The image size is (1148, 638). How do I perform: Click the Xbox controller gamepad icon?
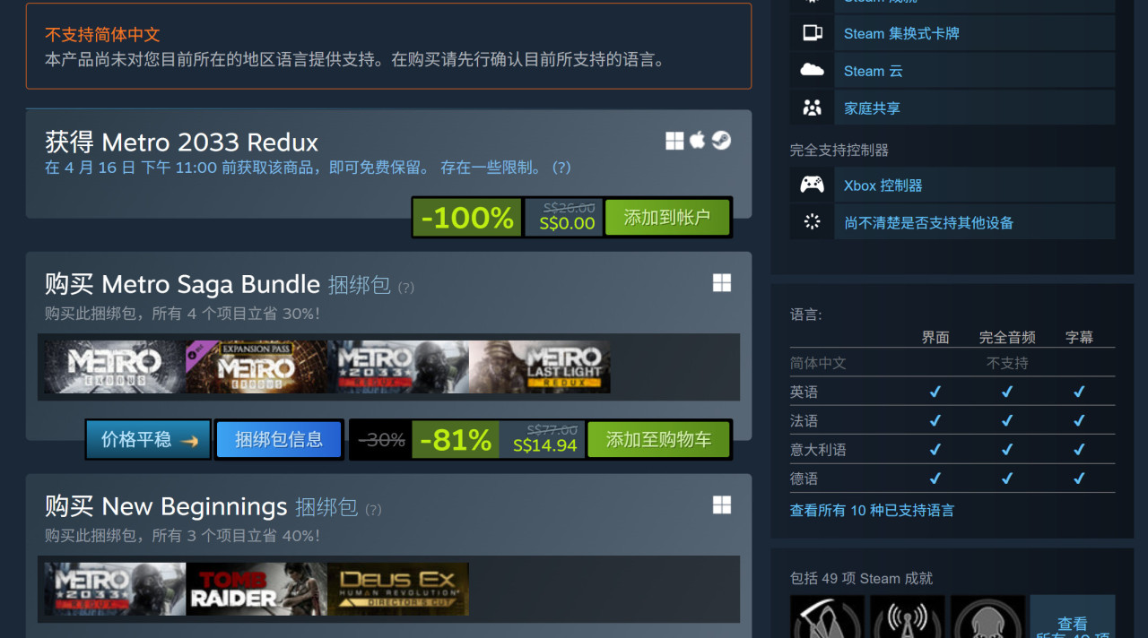click(813, 185)
